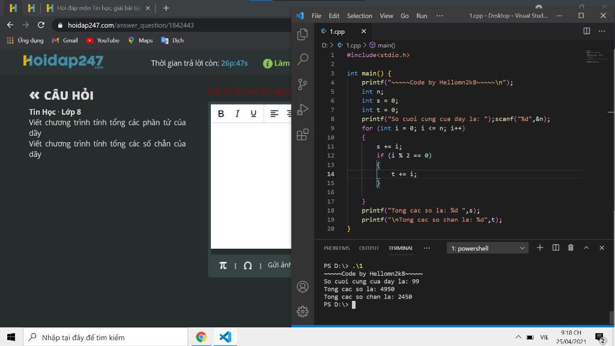This screenshot has height=346, width=615.
Task: Switch to the OUTPUT panel tab
Action: [369, 248]
